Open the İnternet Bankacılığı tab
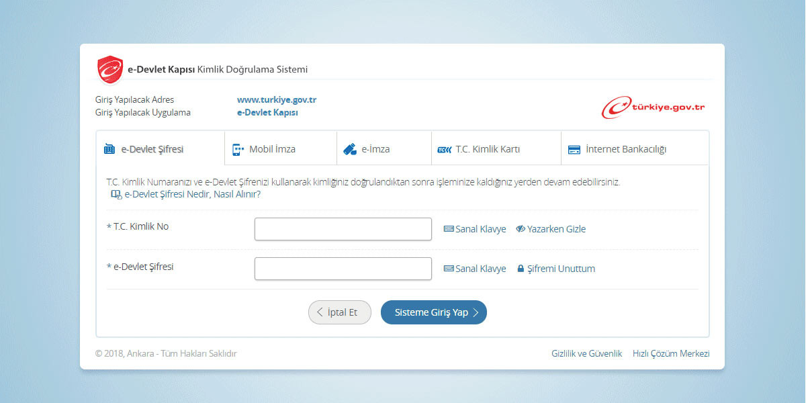806x403 pixels. (x=635, y=148)
